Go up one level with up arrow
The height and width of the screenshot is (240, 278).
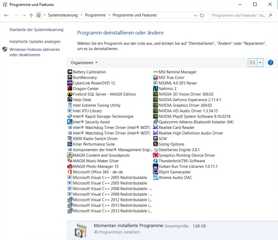tap(31, 16)
